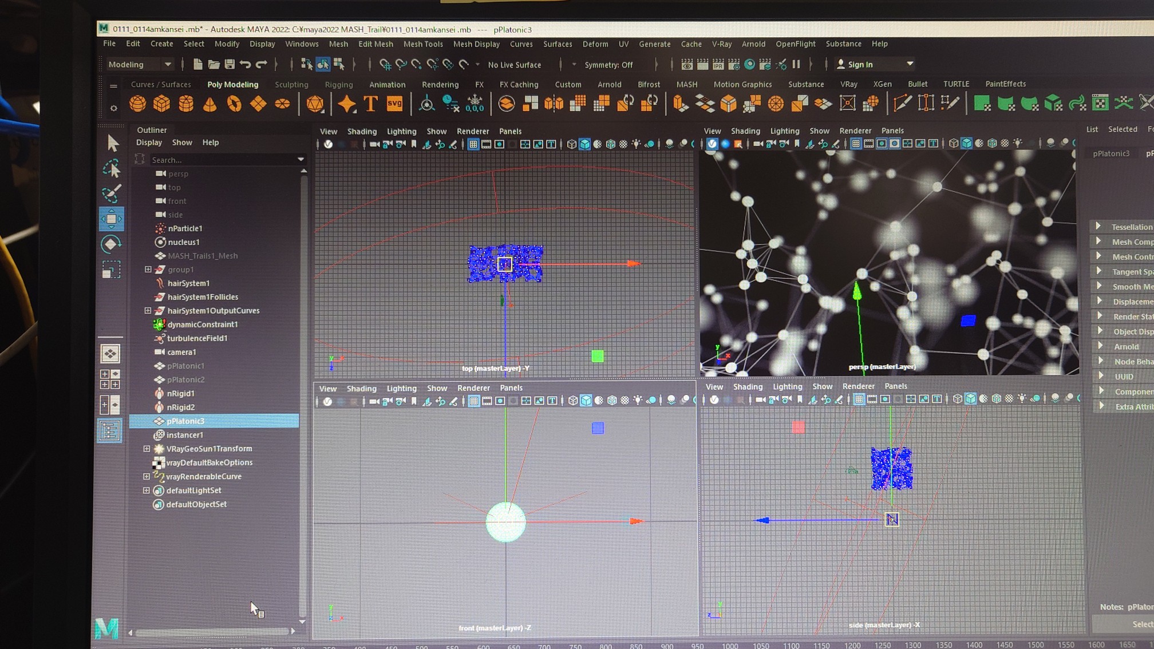Screen dimensions: 1154x649
Task: Open top view panel Shading menu
Action: tap(362, 132)
